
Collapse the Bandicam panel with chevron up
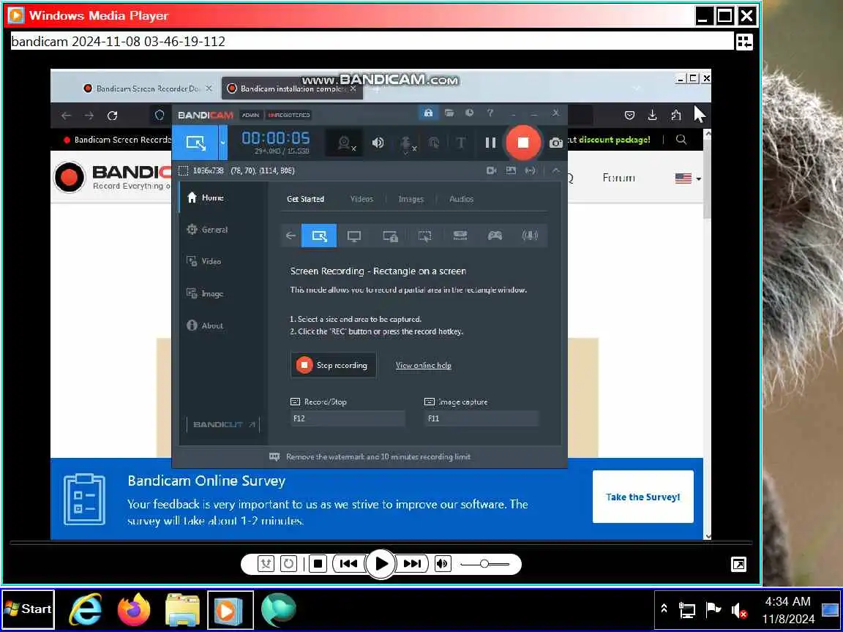point(556,170)
